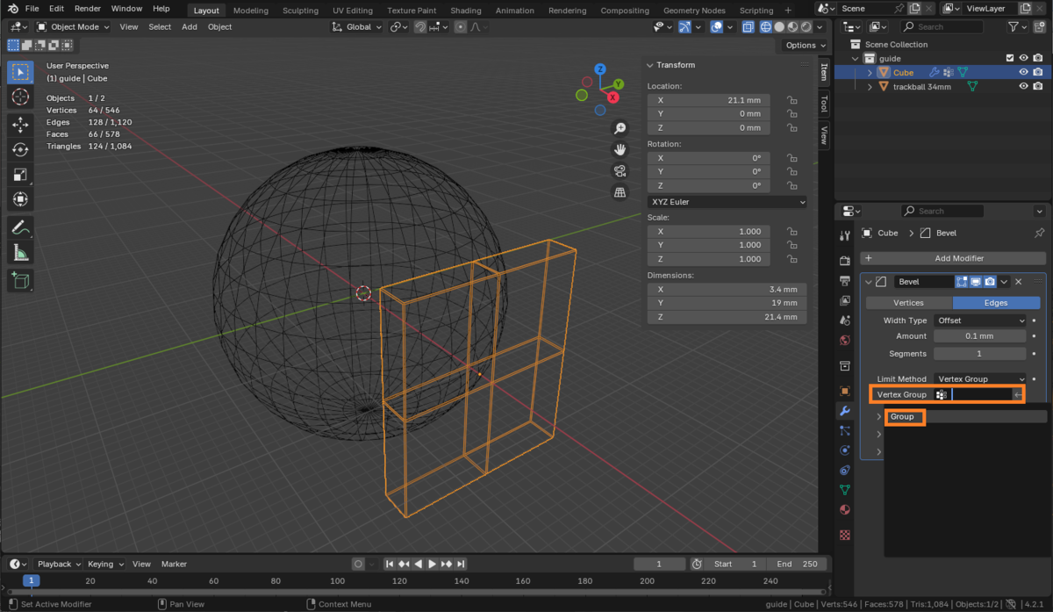Remove the Bevel modifier

pos(1019,282)
